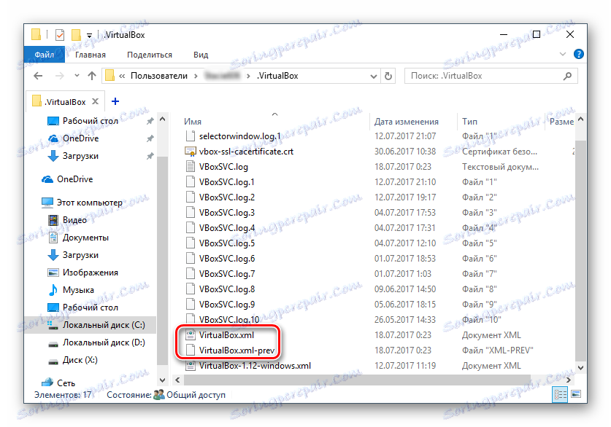Select file selectorwindow.log.1
The height and width of the screenshot is (427, 611).
click(x=239, y=136)
